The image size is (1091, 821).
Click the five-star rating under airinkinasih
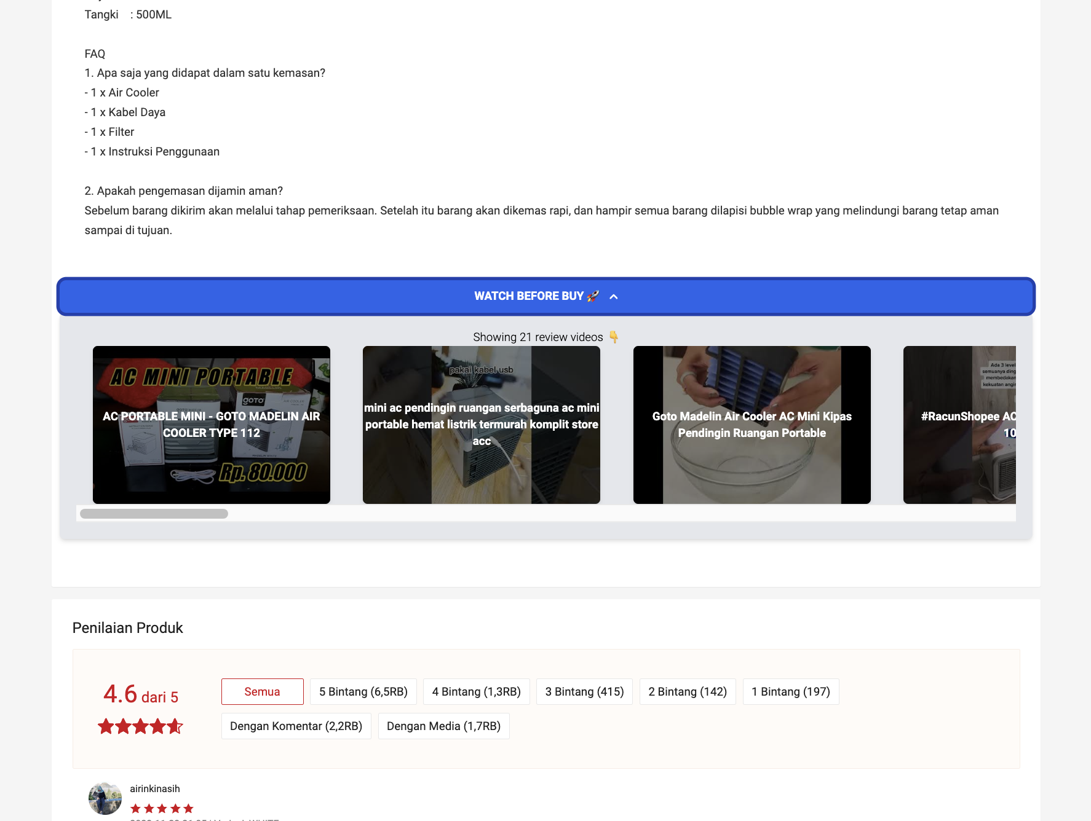(162, 808)
